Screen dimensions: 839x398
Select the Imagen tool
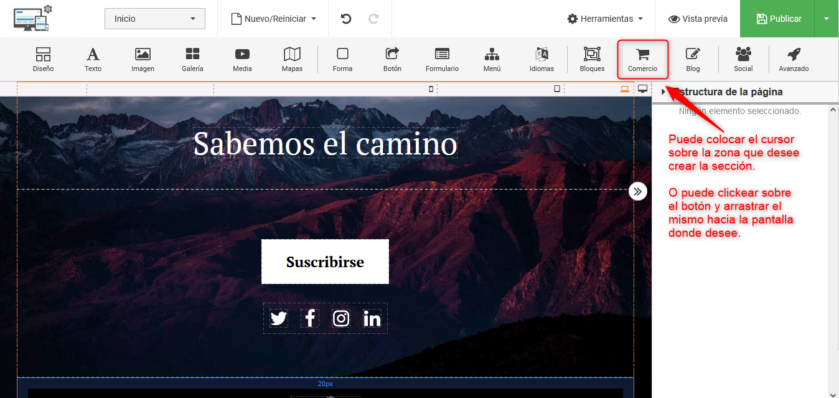(143, 60)
